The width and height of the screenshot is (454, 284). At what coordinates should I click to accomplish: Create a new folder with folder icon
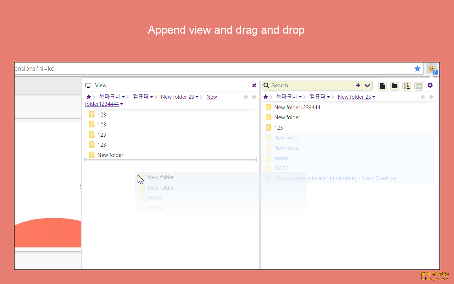[x=394, y=86]
